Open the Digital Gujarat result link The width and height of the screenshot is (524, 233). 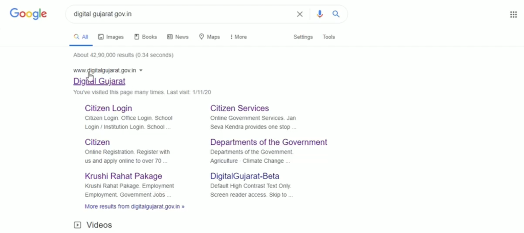click(99, 81)
